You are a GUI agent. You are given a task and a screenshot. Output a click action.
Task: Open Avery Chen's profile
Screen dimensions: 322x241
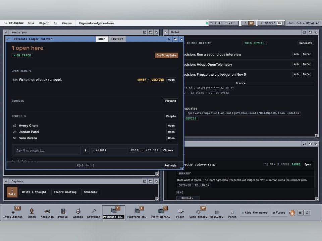tap(171, 126)
